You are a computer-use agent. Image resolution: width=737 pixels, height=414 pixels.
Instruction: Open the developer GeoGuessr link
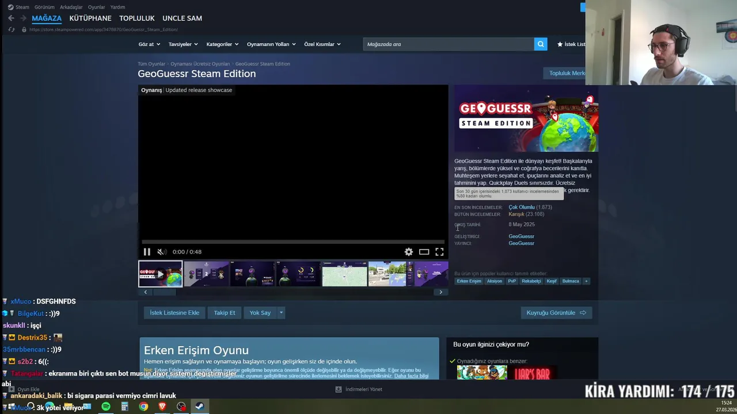pos(521,236)
